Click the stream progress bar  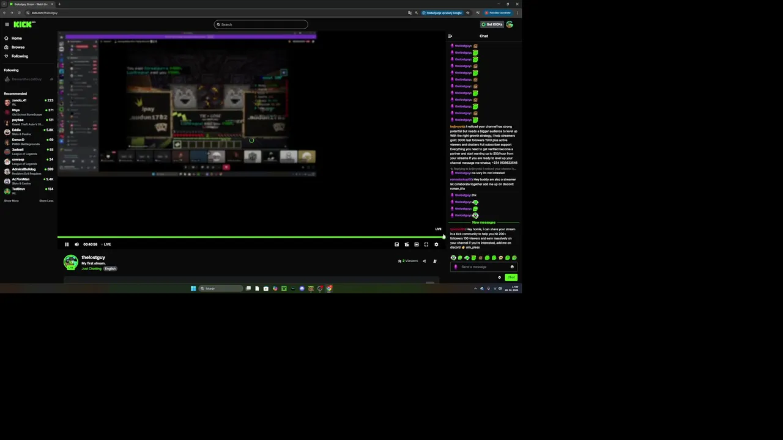click(x=250, y=237)
